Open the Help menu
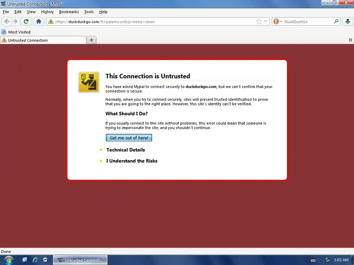The image size is (354, 265). (103, 12)
